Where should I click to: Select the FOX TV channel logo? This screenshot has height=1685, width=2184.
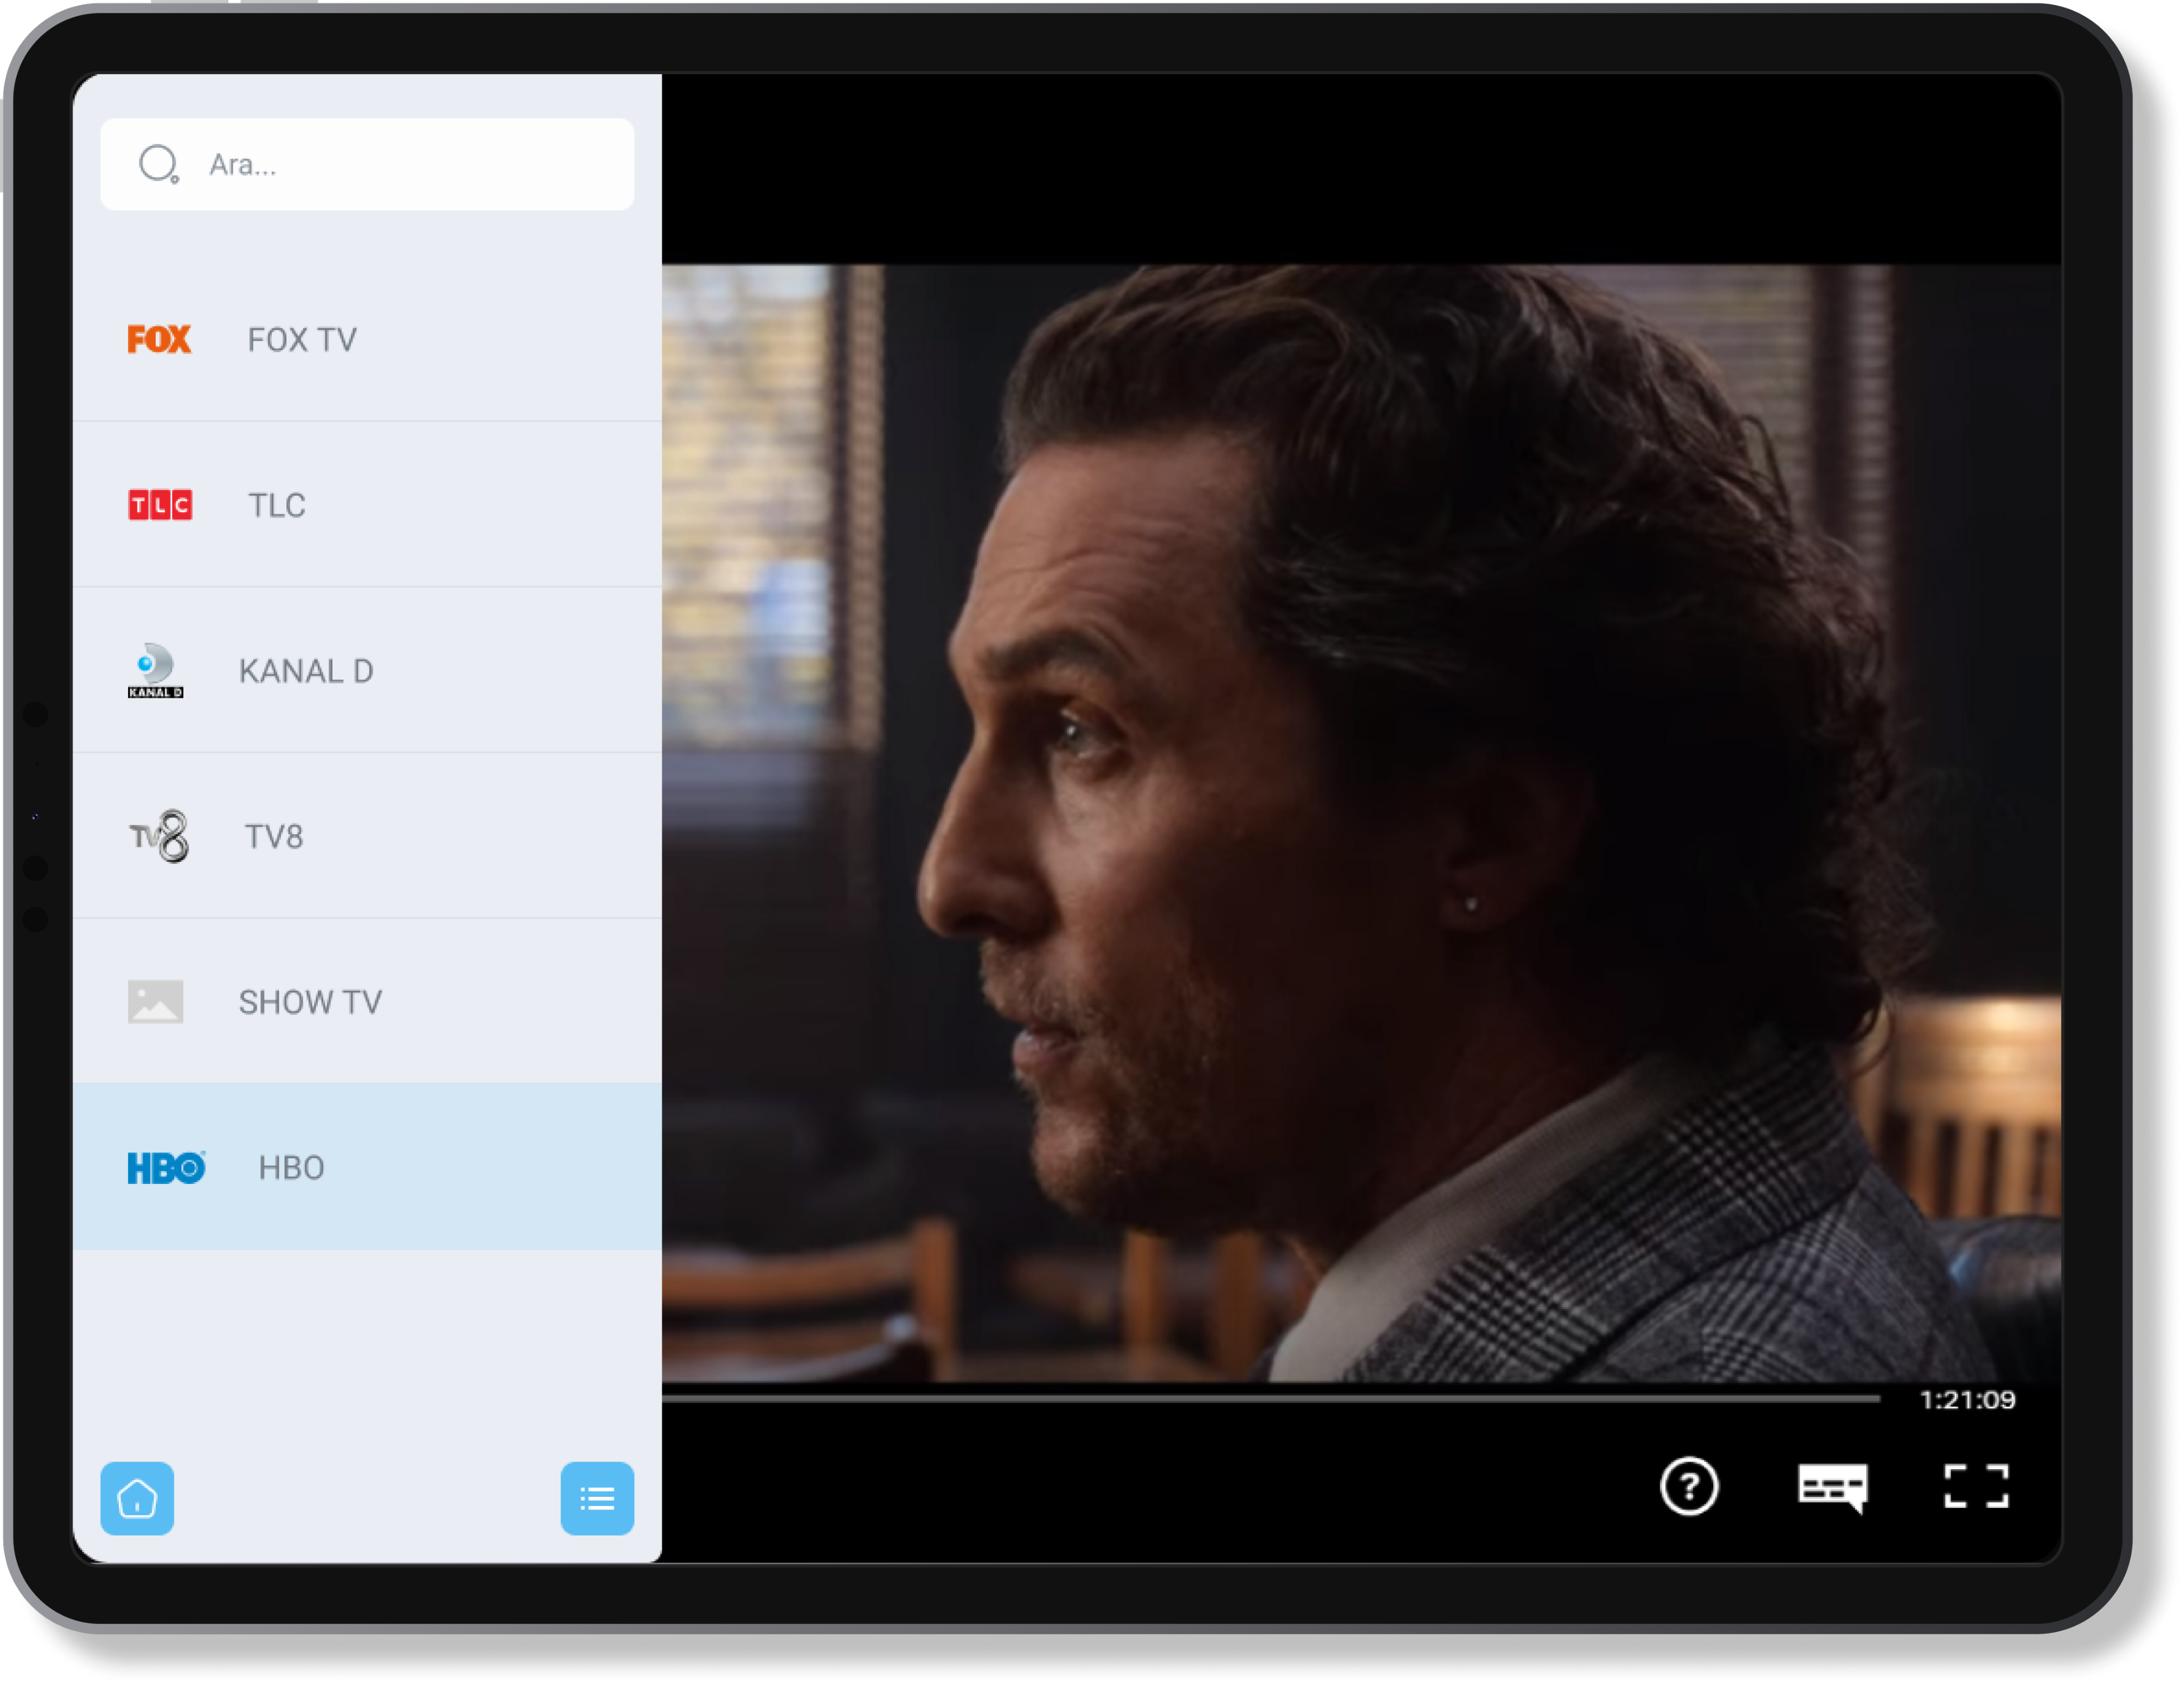point(159,340)
